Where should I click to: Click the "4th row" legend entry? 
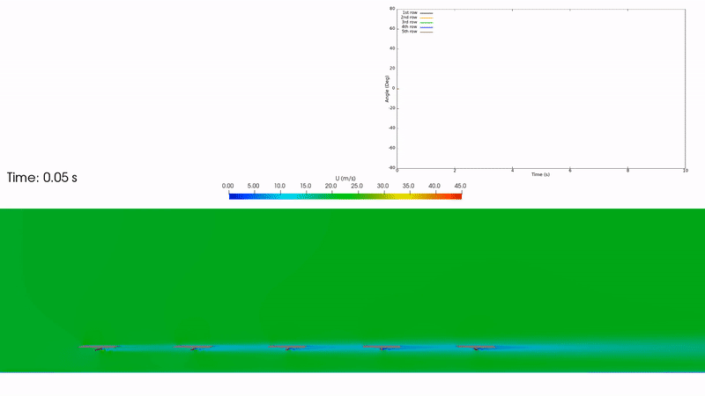(410, 27)
